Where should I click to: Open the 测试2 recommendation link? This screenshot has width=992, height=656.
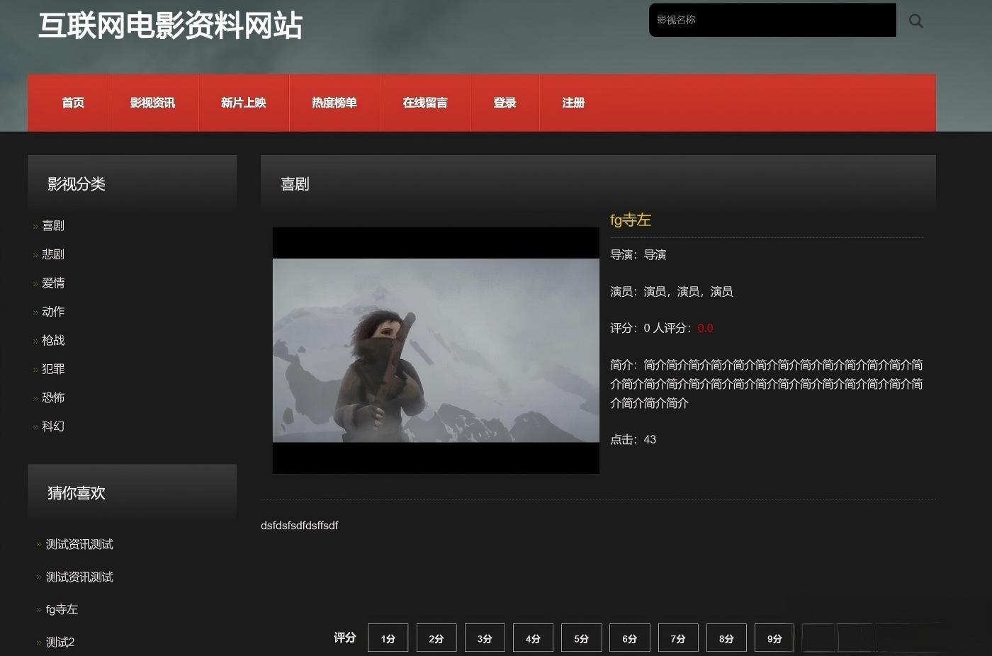pos(60,642)
